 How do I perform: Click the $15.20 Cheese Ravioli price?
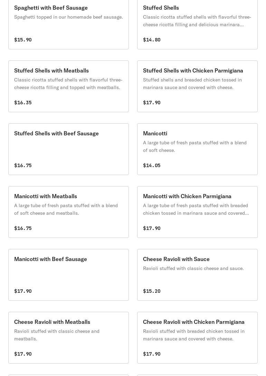[x=152, y=291]
